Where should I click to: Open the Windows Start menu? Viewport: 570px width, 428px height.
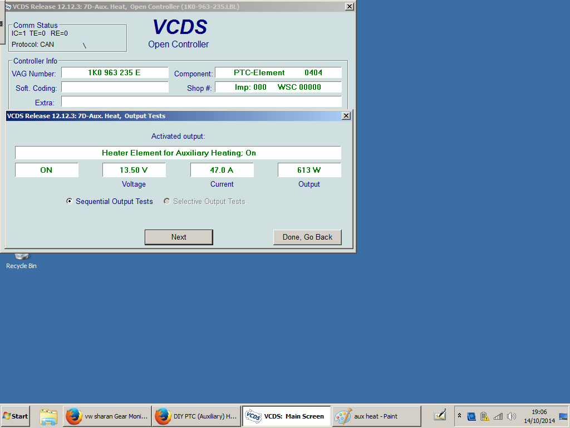click(16, 416)
